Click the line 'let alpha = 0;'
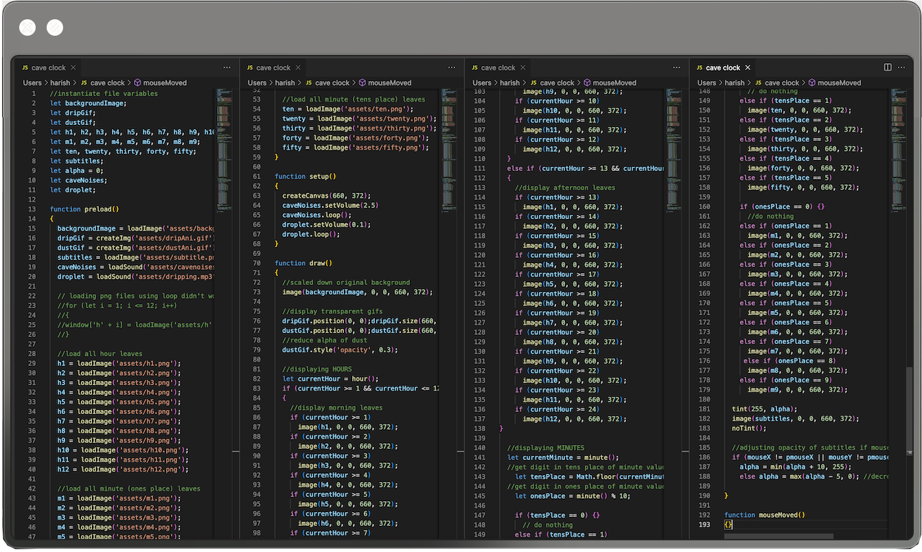The image size is (922, 552). tap(76, 170)
